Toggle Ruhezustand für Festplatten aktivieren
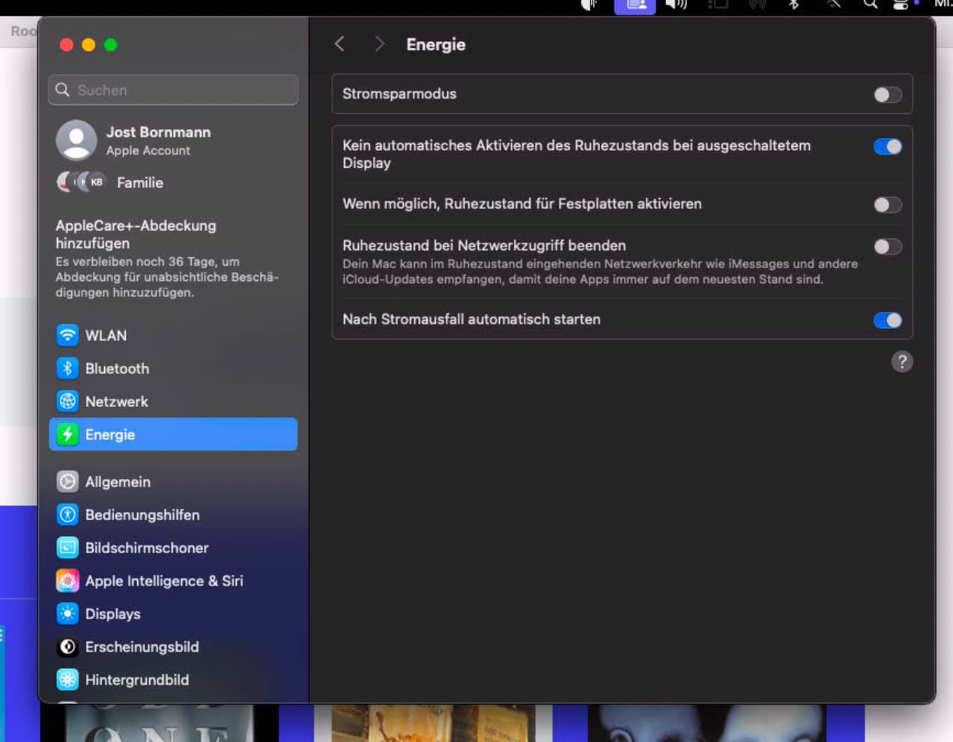Image resolution: width=953 pixels, height=742 pixels. pyautogui.click(x=888, y=205)
